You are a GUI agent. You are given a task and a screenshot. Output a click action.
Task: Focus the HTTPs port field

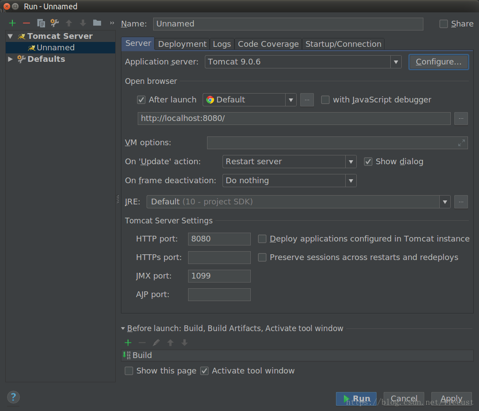click(x=219, y=258)
